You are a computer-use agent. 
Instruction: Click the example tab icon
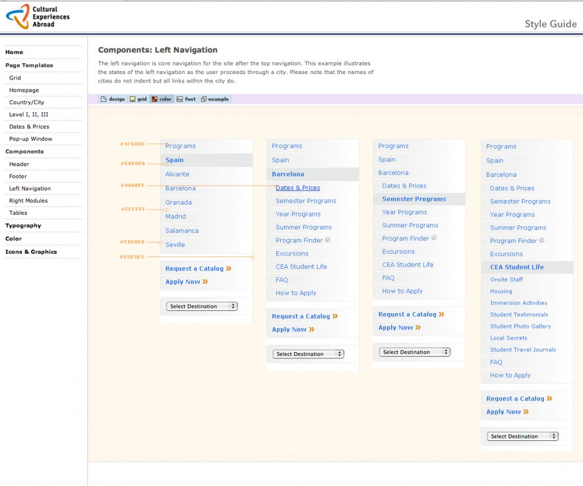(204, 99)
